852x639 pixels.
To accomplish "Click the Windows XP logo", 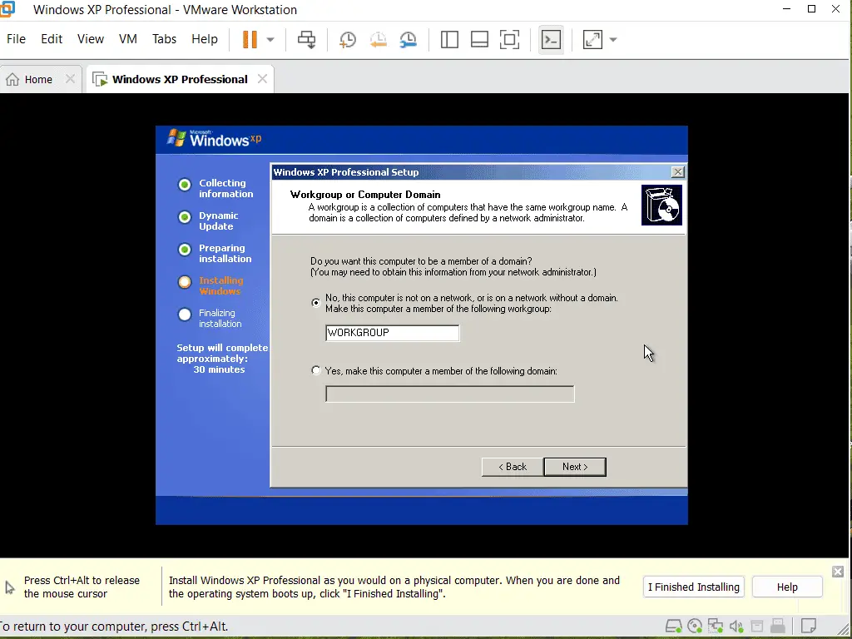I will point(214,139).
